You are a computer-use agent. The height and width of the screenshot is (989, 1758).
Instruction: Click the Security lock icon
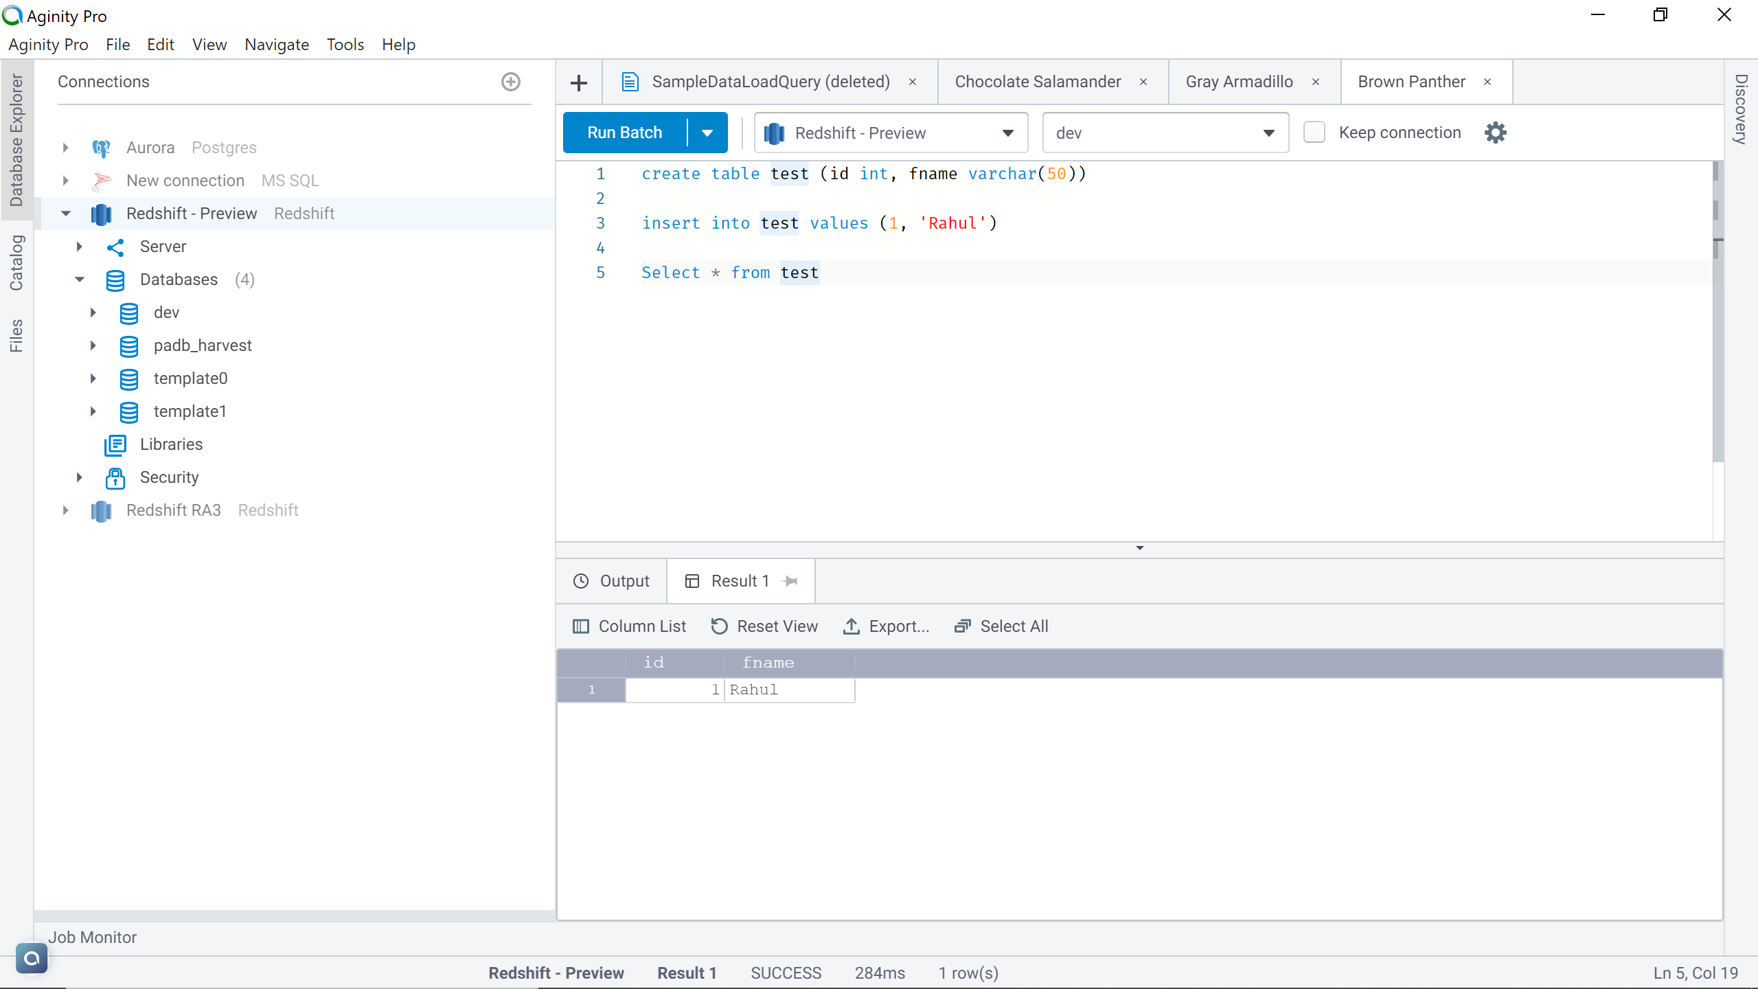click(x=115, y=477)
